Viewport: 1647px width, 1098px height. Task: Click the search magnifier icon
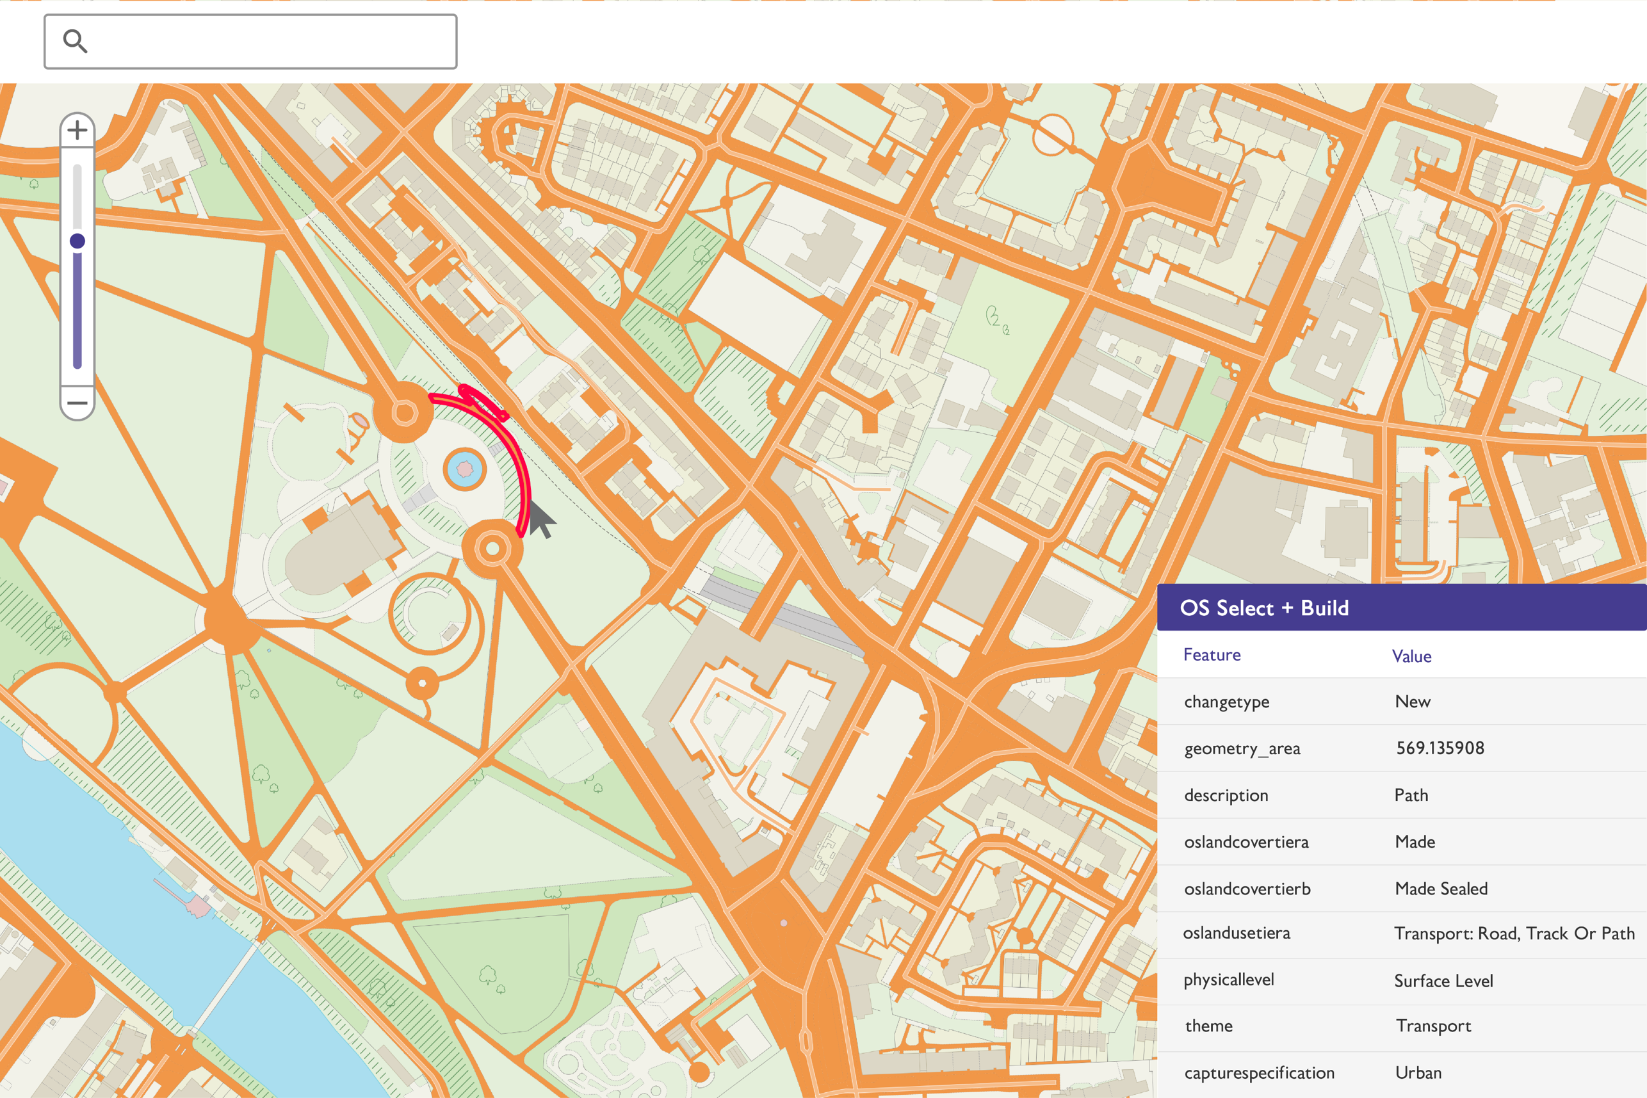[75, 42]
